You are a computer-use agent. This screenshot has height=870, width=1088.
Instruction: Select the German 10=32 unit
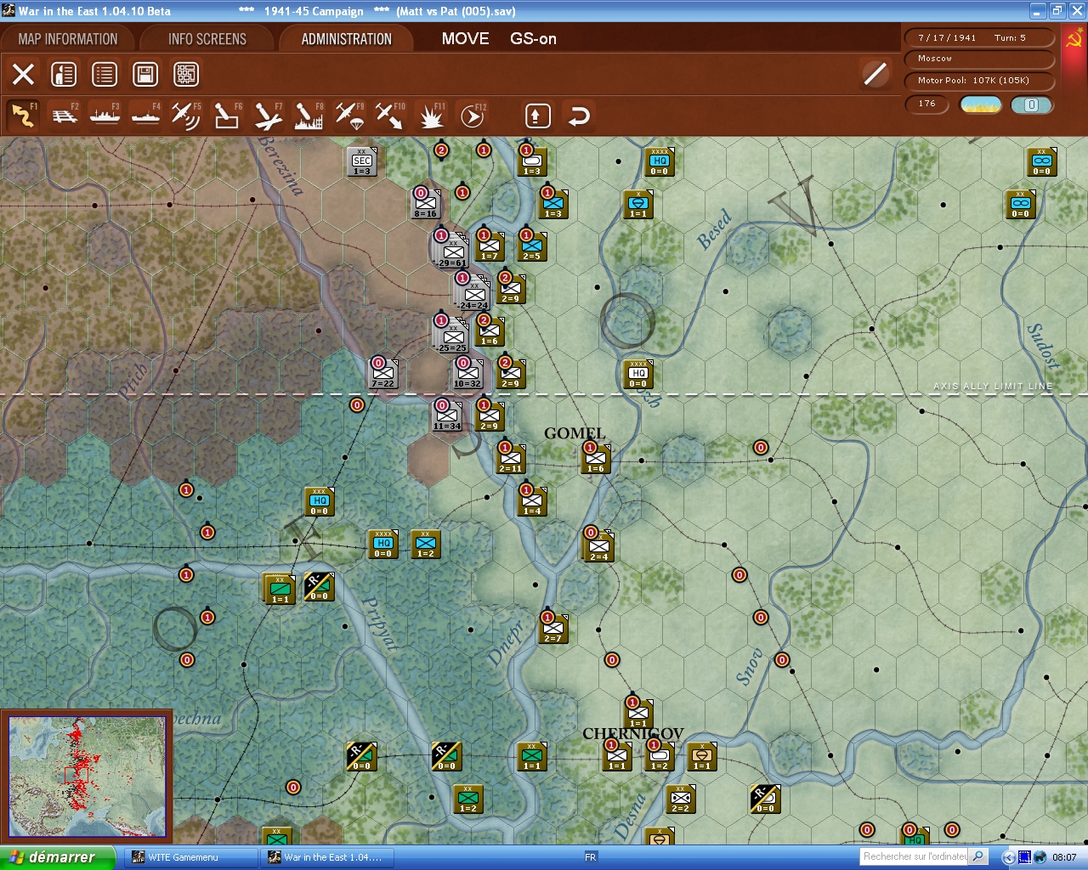(467, 374)
